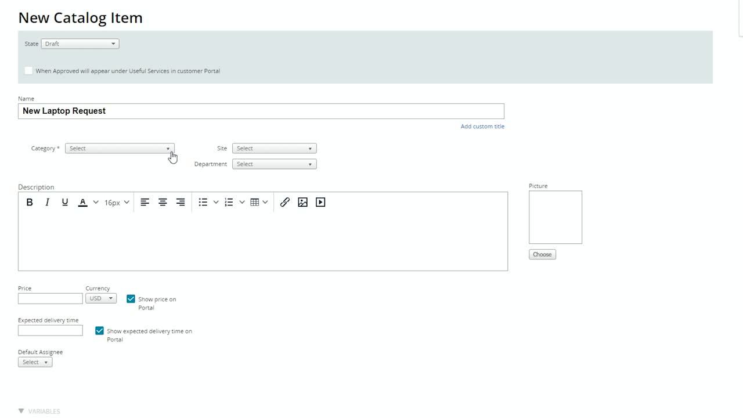This screenshot has width=743, height=418.
Task: Apply italic formatting in description editor
Action: [47, 202]
